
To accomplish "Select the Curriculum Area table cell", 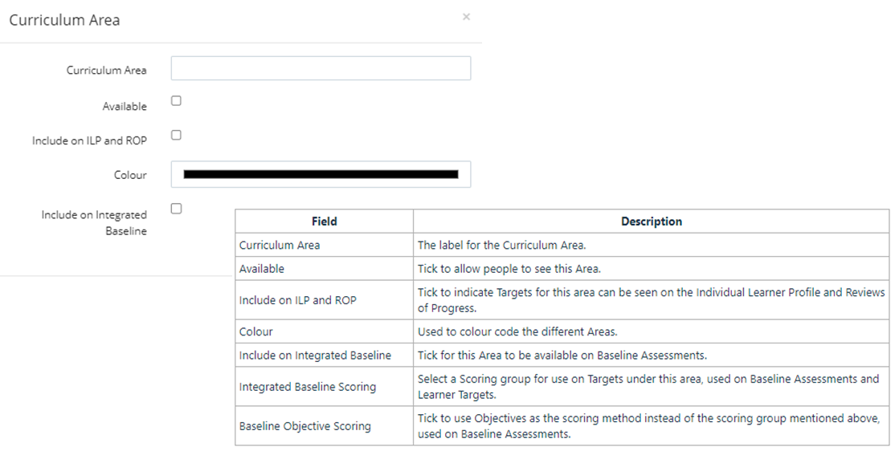I will 325,245.
